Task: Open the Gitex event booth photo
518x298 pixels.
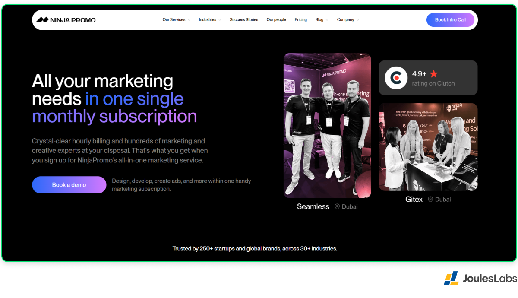Action: [x=428, y=147]
